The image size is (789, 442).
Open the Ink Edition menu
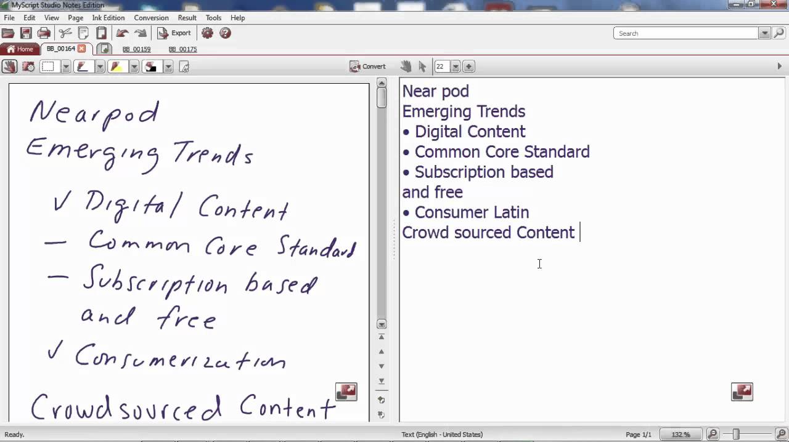108,18
